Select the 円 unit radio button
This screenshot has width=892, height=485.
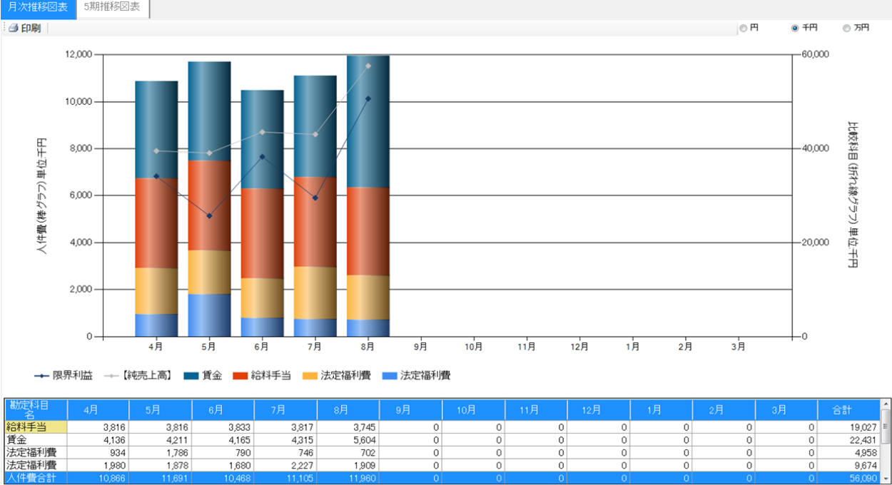click(x=744, y=29)
